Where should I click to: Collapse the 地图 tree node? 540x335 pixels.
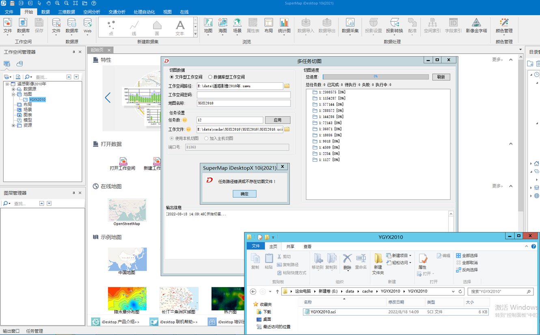click(x=13, y=94)
